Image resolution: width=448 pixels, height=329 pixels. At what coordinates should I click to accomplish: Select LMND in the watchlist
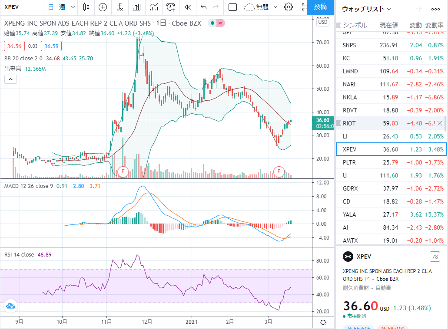(391, 71)
